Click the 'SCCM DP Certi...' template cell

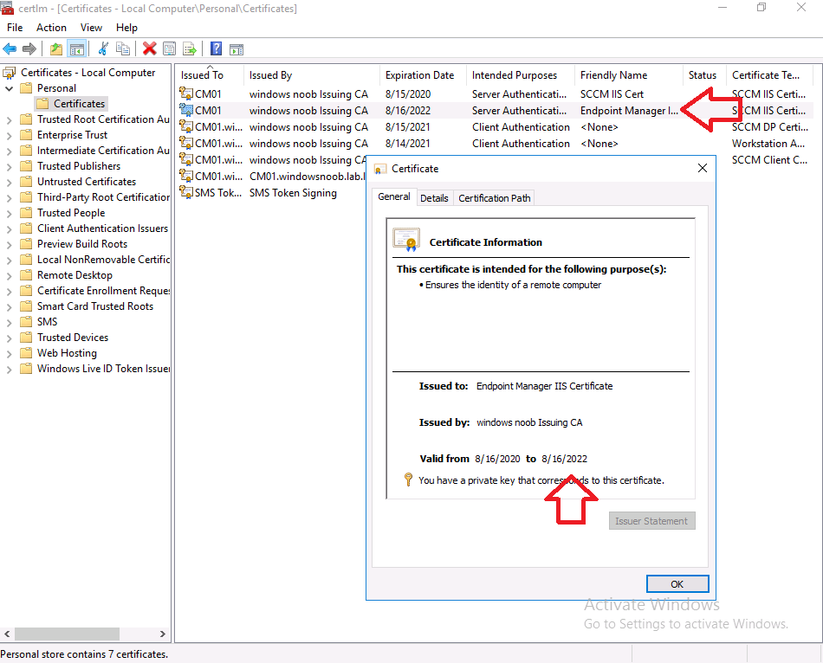tap(770, 127)
